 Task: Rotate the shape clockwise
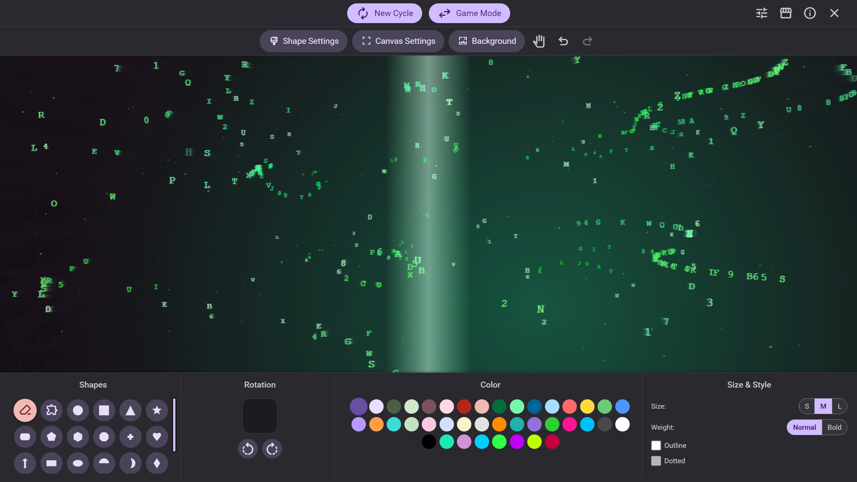coord(272,449)
